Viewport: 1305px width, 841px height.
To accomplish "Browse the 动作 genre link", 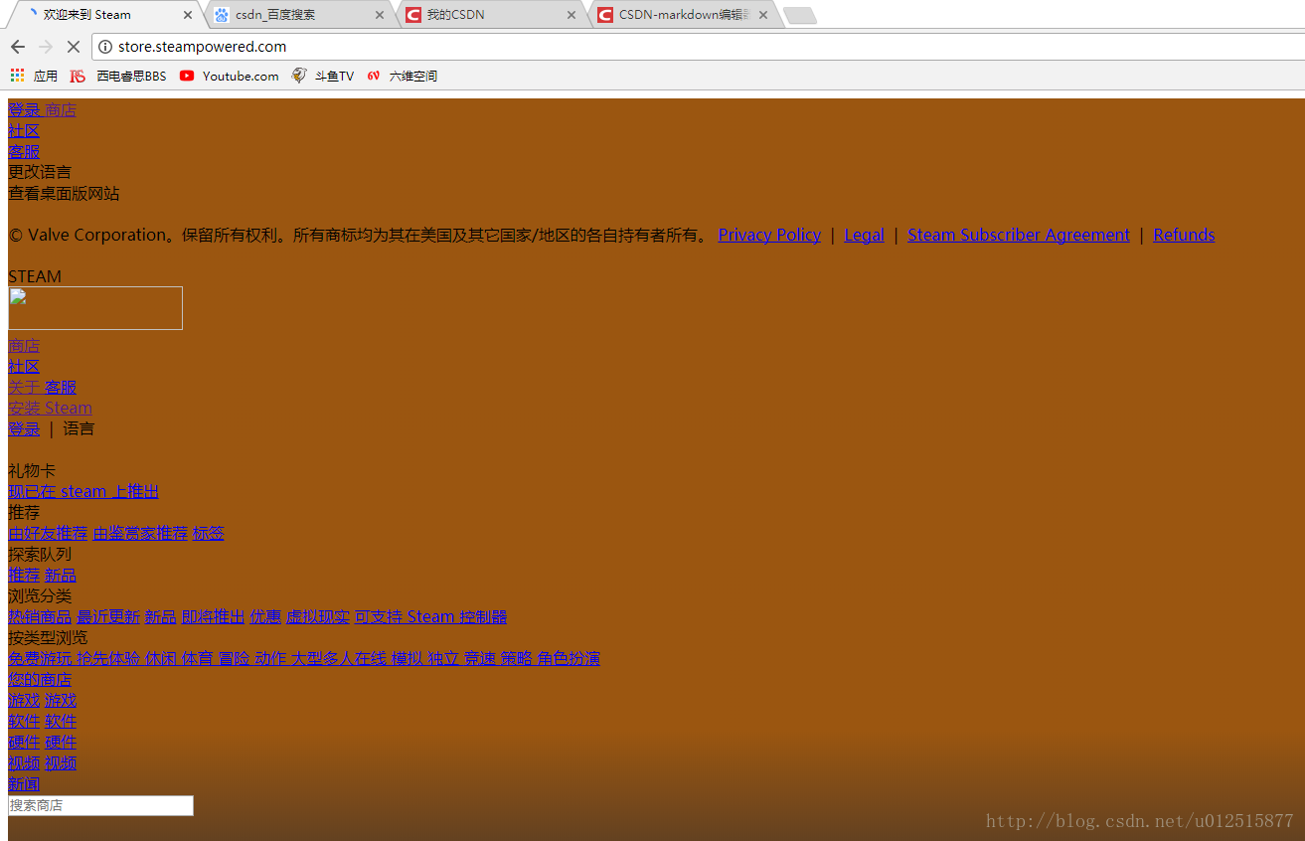I will click(270, 658).
